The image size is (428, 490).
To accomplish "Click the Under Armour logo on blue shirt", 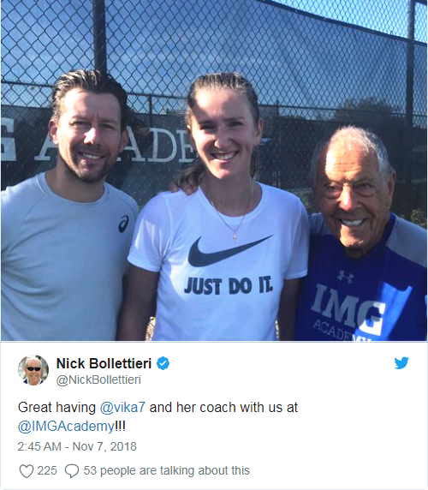I will (345, 277).
